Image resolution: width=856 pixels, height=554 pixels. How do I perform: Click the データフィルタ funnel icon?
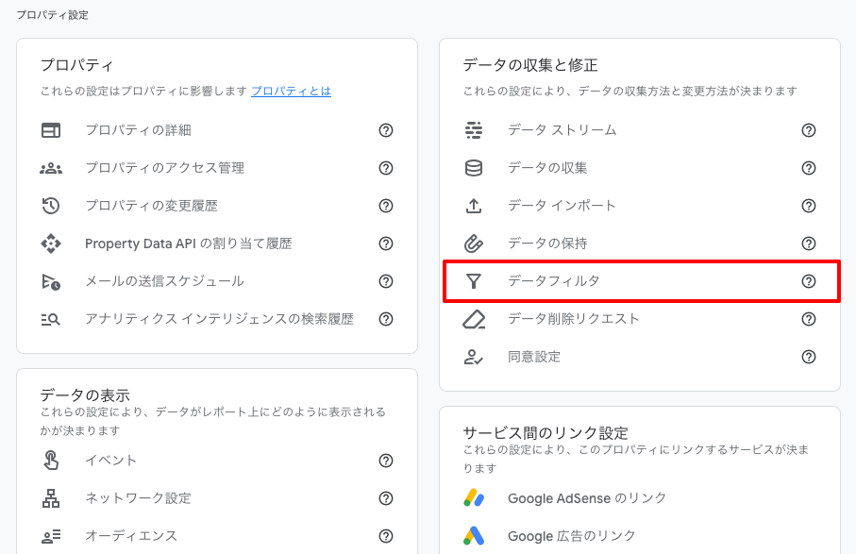pos(474,281)
